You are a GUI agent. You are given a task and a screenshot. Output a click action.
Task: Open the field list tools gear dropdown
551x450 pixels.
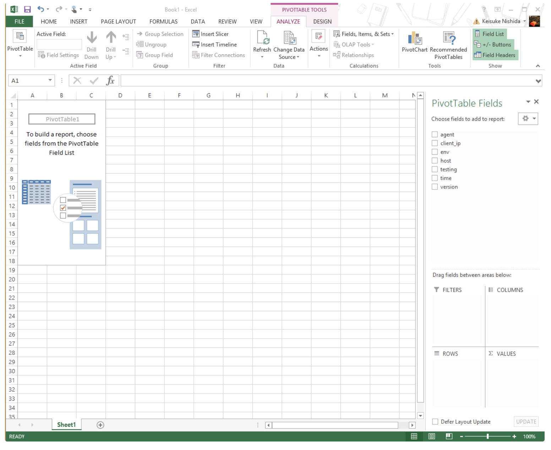point(528,119)
